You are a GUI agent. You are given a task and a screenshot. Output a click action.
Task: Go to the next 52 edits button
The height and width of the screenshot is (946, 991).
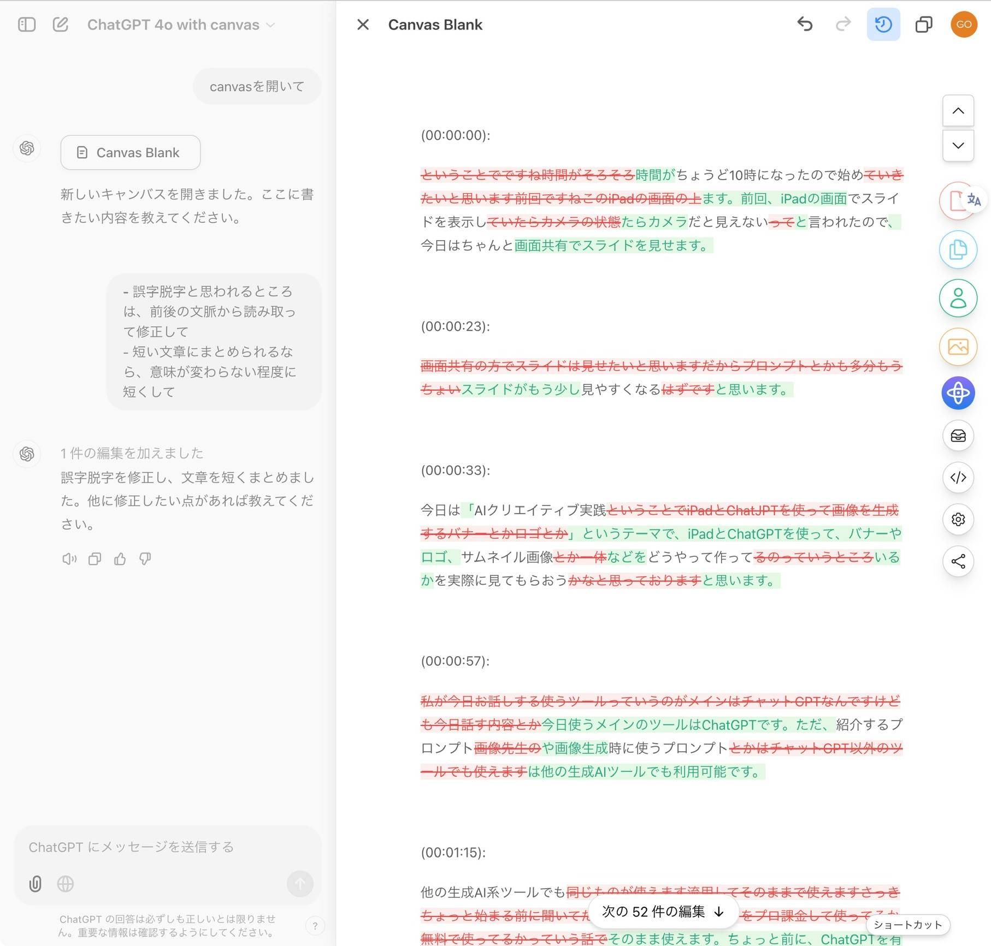click(663, 911)
